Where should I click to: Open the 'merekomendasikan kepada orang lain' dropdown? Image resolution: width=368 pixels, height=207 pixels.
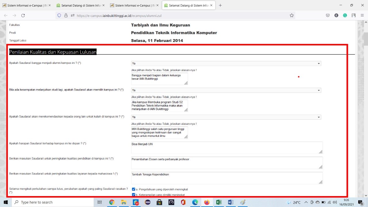coord(226,117)
